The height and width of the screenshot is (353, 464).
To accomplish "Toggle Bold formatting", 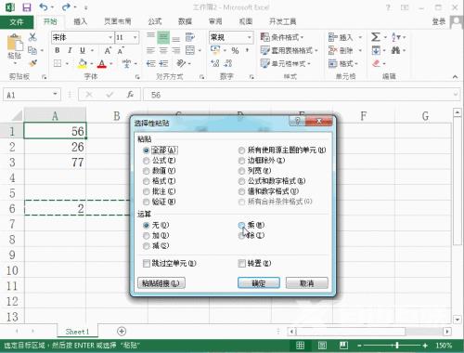I will [58, 50].
